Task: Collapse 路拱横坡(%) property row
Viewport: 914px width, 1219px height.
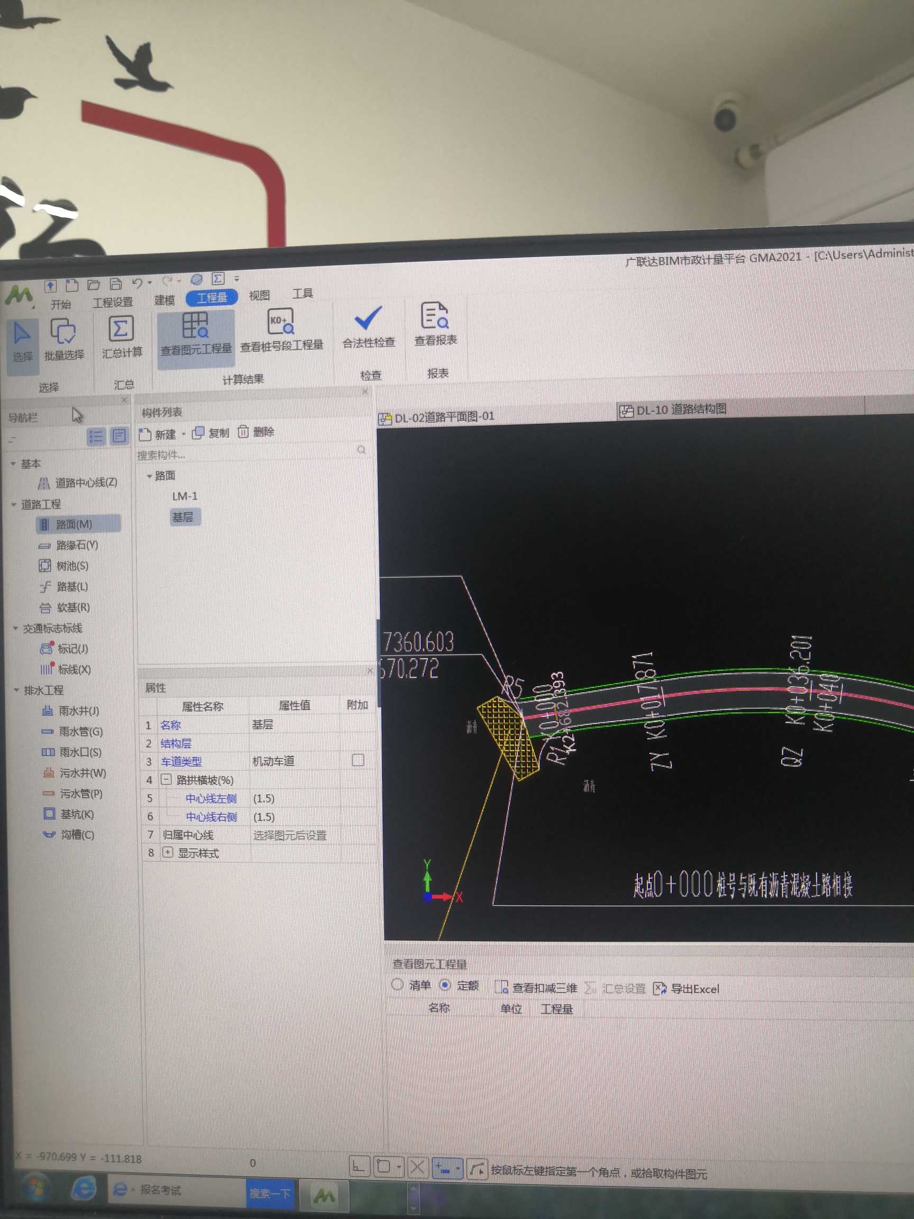Action: click(166, 780)
